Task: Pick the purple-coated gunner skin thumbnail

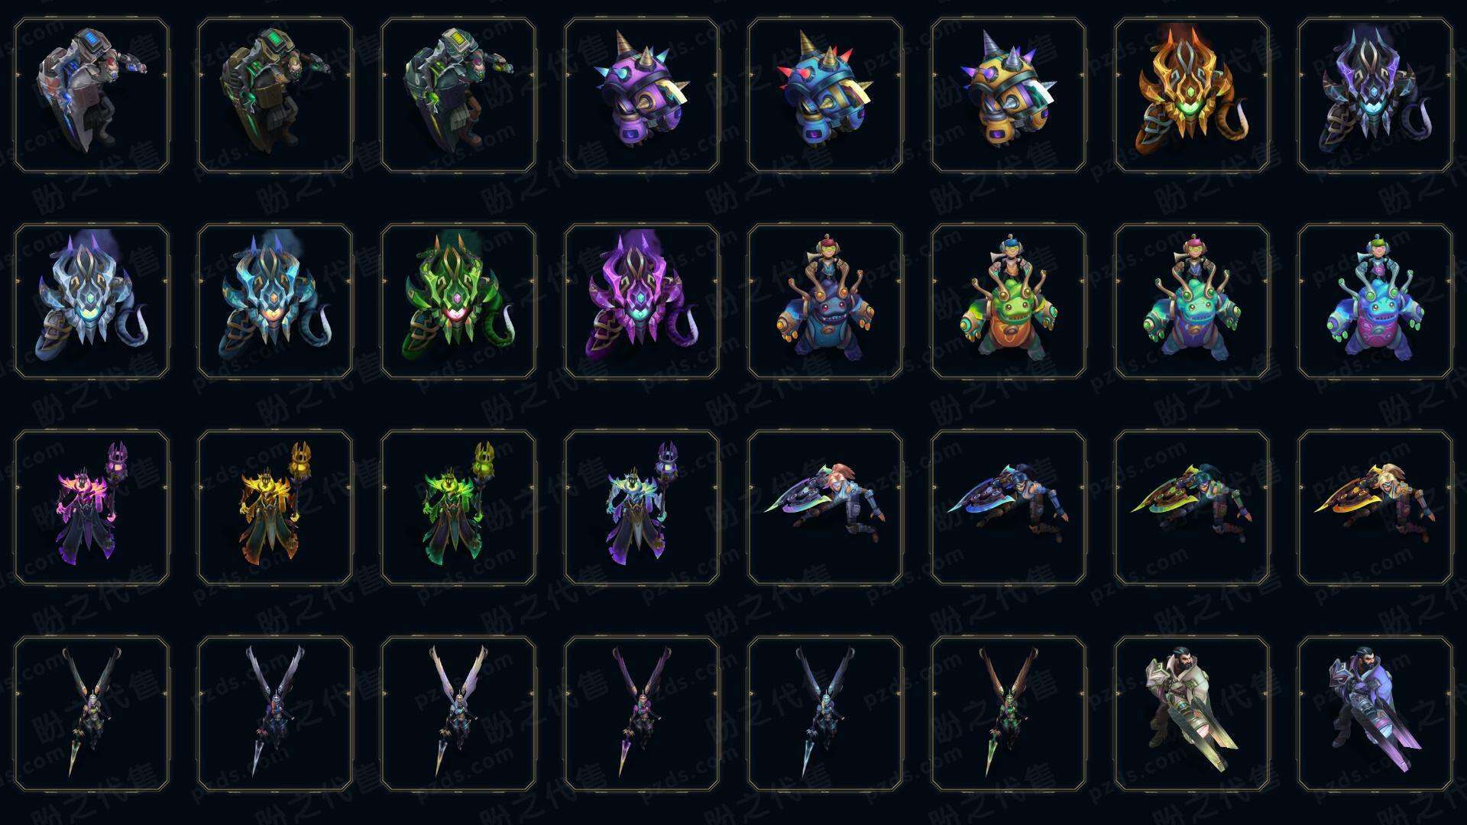Action: pyautogui.click(x=1375, y=713)
